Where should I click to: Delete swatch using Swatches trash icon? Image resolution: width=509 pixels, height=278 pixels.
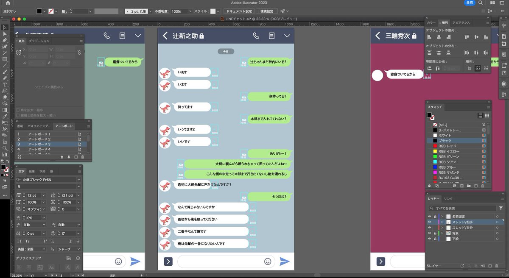tap(483, 186)
